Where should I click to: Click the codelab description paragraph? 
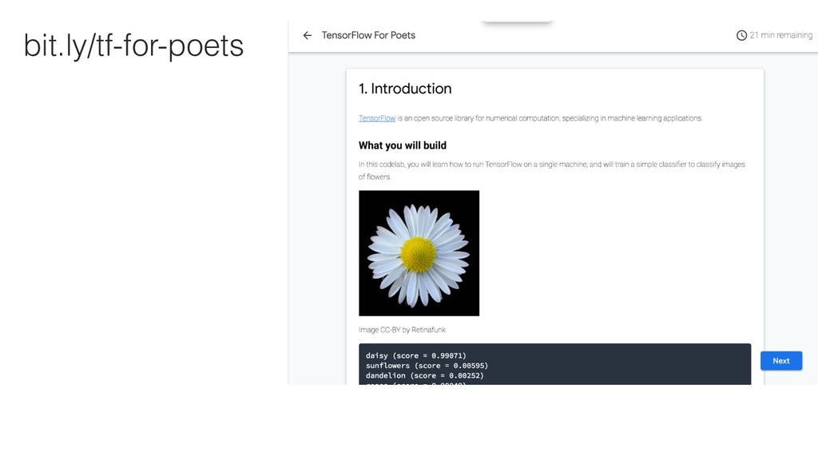(551, 171)
